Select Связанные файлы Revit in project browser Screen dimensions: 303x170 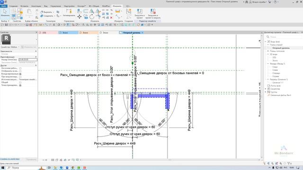[281, 95]
